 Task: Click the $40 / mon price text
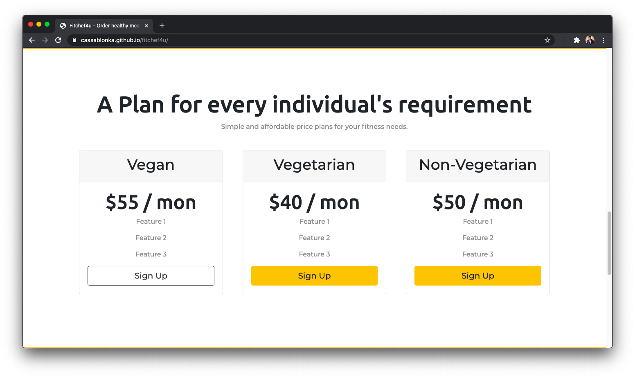tap(314, 202)
